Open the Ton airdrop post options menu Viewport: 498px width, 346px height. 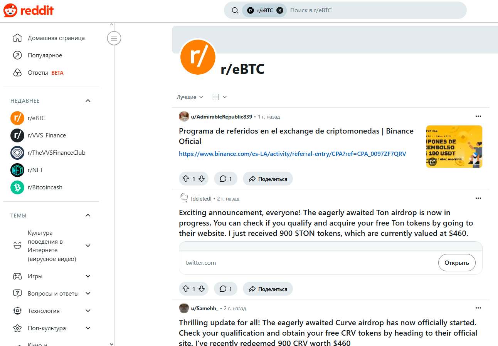[x=478, y=199]
